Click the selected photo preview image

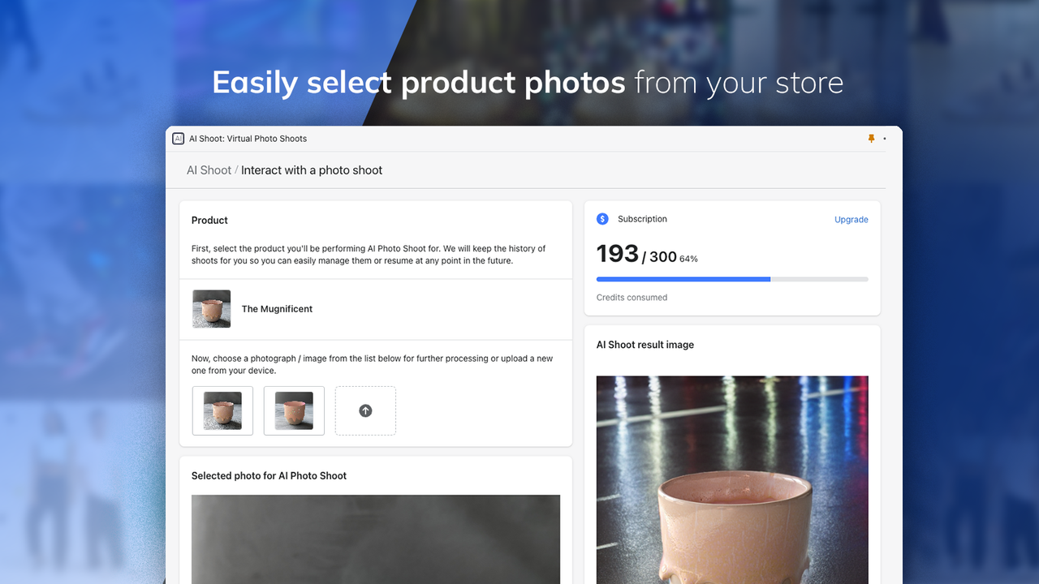point(376,539)
